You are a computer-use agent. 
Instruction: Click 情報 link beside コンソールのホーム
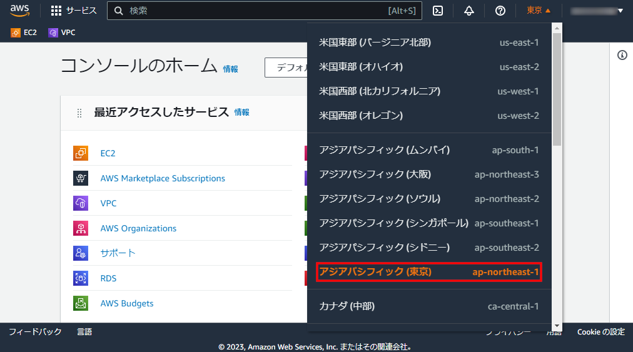(231, 69)
